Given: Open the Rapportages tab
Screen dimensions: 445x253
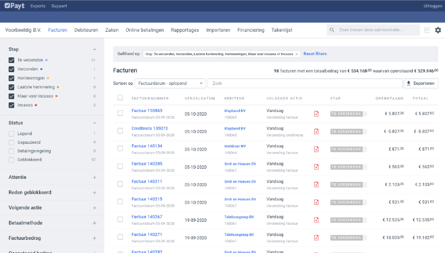Looking at the screenshot, I should tap(185, 30).
